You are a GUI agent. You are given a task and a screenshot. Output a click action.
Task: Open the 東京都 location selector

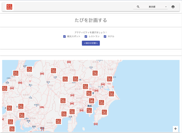pos(152,7)
